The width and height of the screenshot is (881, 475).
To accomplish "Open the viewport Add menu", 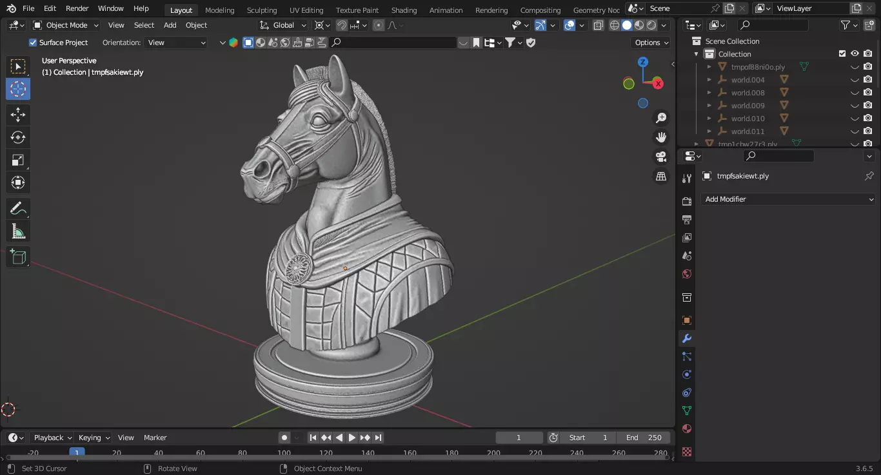I will [170, 25].
